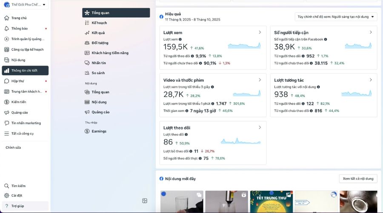This screenshot has width=383, height=213.
Task: Expand the Lượt tương tác card chevron
Action: click(x=371, y=80)
